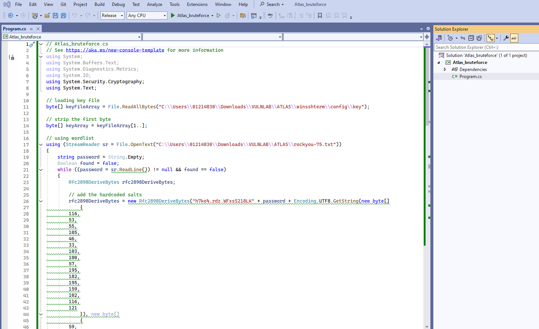Image resolution: width=539 pixels, height=329 pixels.
Task: Toggle a bookmark on the current line
Action: coord(320,16)
